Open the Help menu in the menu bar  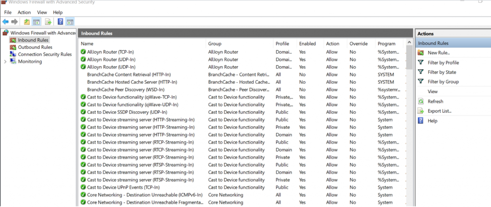[x=58, y=12]
